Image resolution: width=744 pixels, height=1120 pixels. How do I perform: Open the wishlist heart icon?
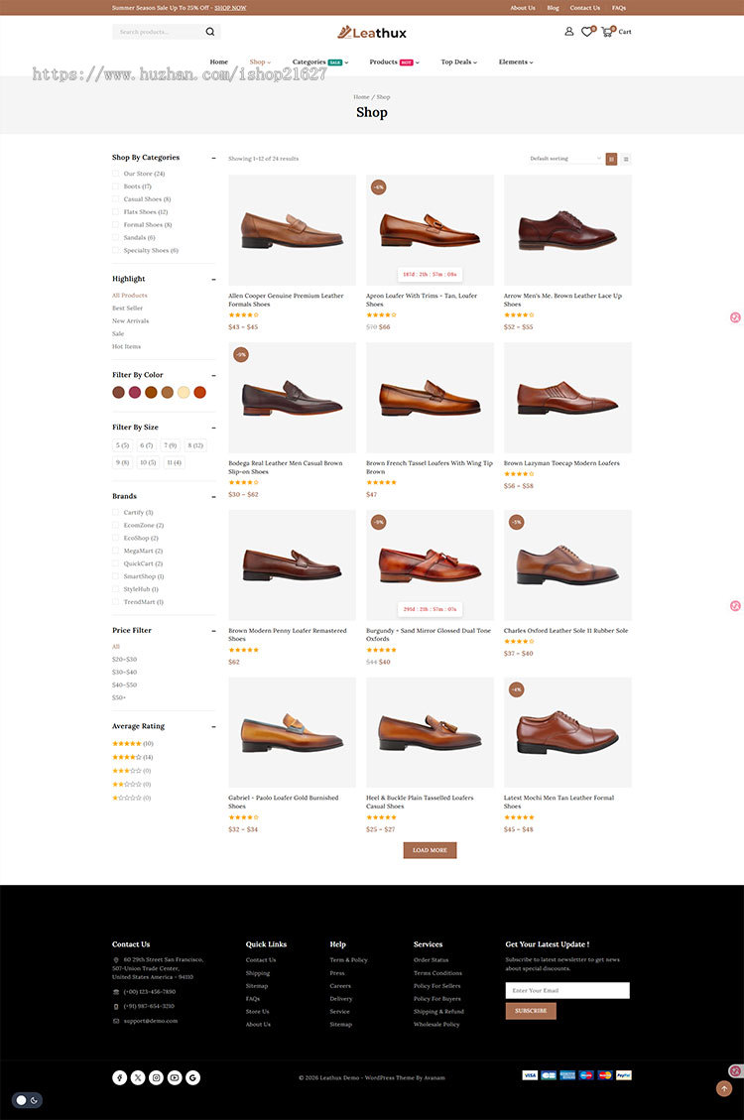[586, 32]
